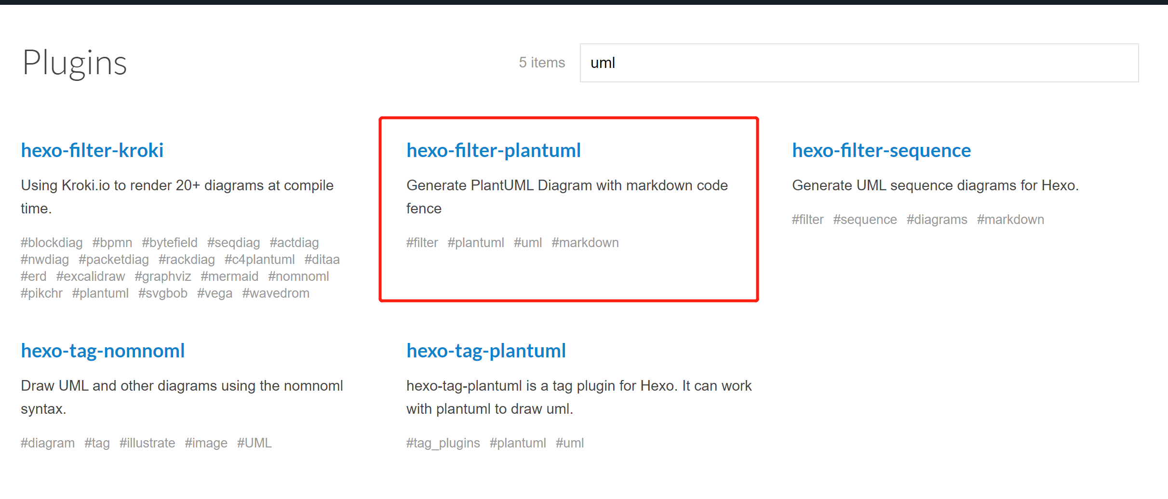Select the #illustrate tag
1168x499 pixels.
click(x=147, y=443)
